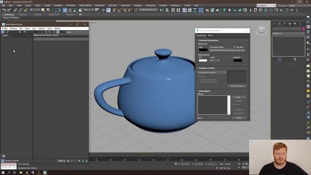The height and width of the screenshot is (175, 311).
Task: Open the selection filter dropdown in toolbar
Action: tap(35, 10)
